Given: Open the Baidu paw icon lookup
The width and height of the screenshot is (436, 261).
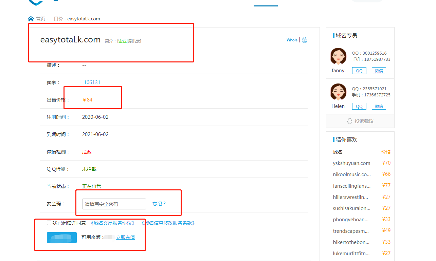Looking at the screenshot, I should (305, 40).
